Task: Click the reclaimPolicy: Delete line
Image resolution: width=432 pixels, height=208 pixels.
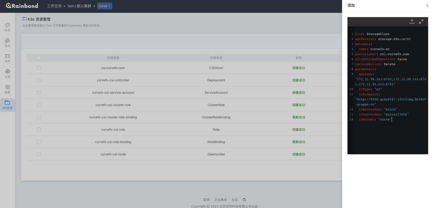Action: click(375, 64)
